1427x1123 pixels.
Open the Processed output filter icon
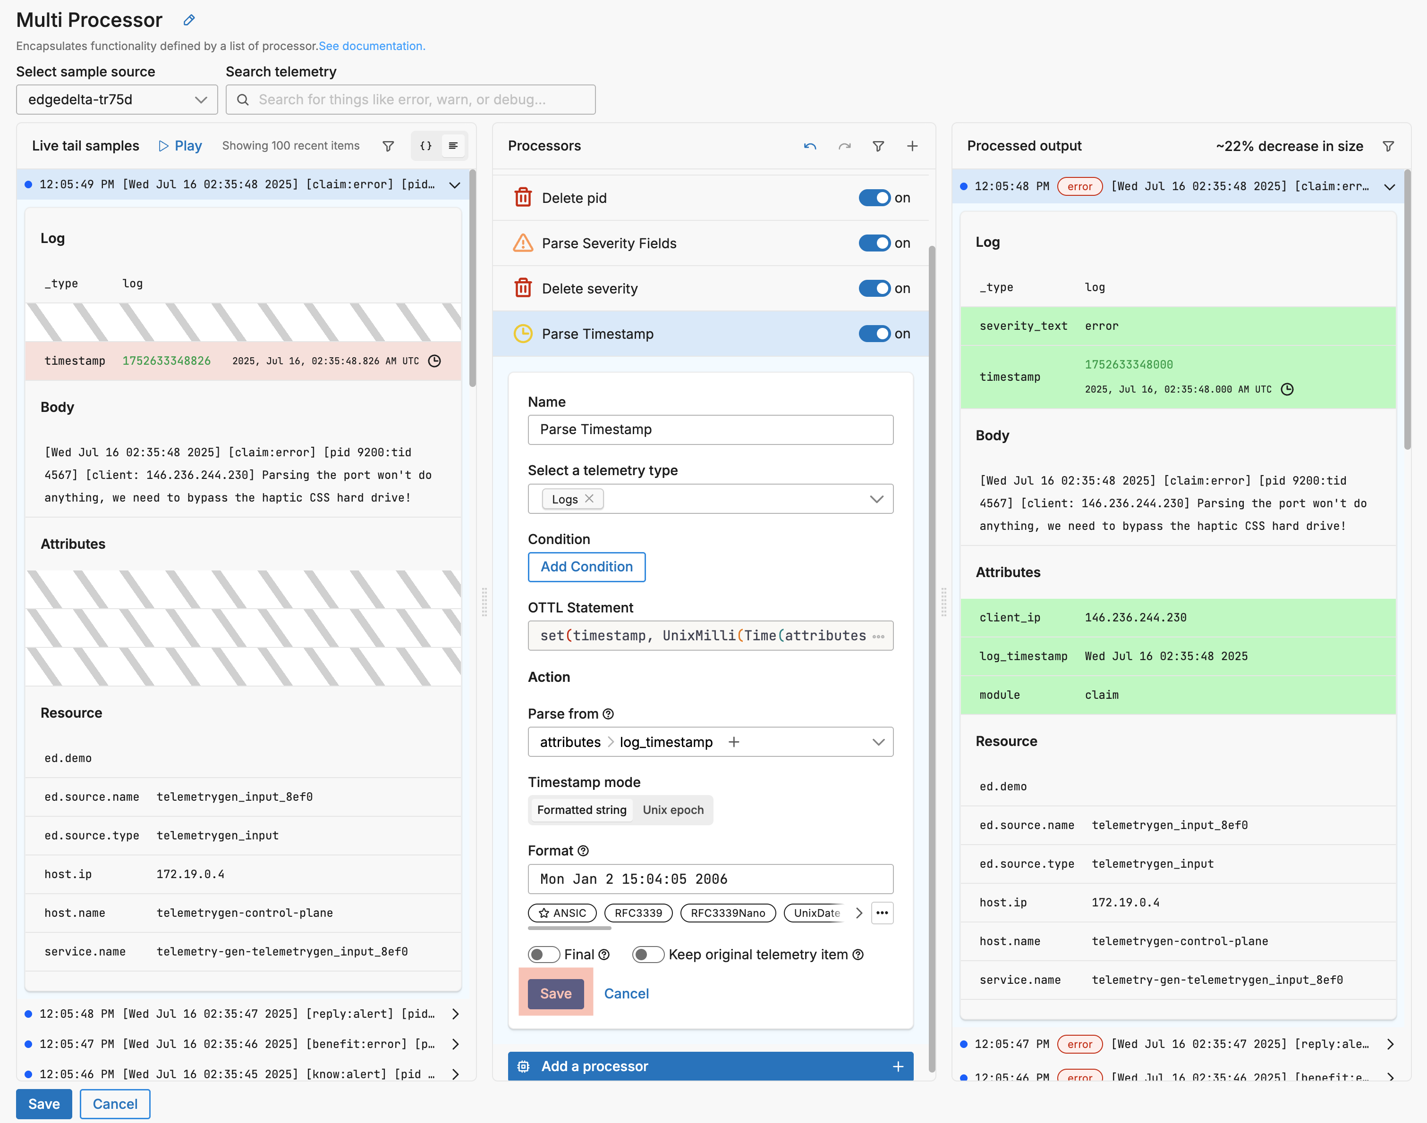pos(1388,146)
